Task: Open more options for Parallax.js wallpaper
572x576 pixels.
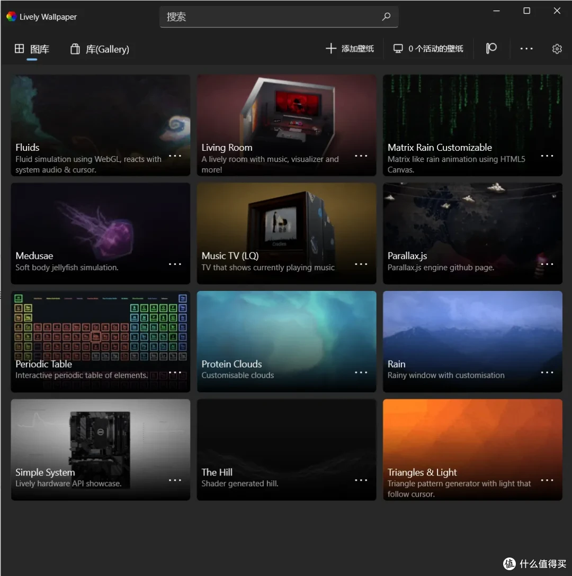Action: pos(547,264)
